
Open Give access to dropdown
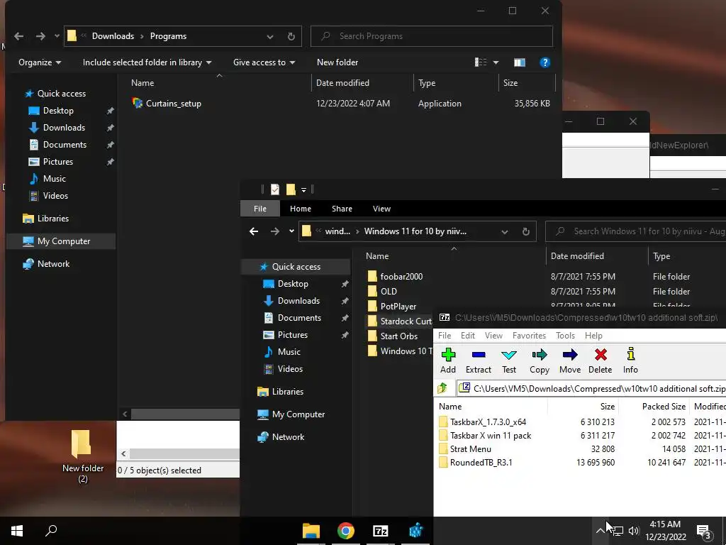(264, 62)
